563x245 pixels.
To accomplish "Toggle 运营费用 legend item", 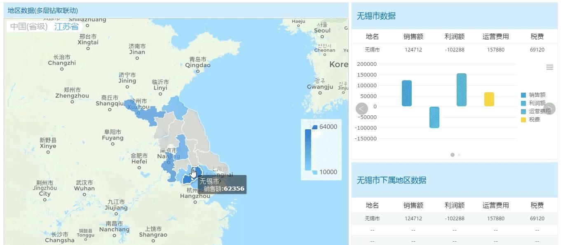I will [536, 111].
